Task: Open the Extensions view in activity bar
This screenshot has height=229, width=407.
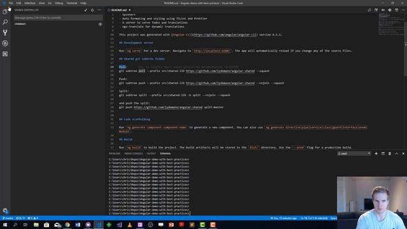Action: [5, 53]
